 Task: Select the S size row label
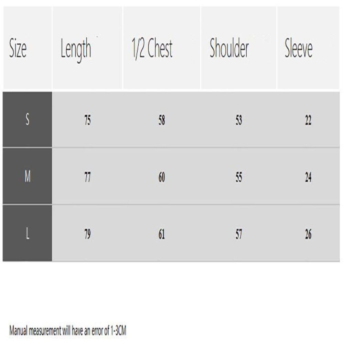pos(28,120)
